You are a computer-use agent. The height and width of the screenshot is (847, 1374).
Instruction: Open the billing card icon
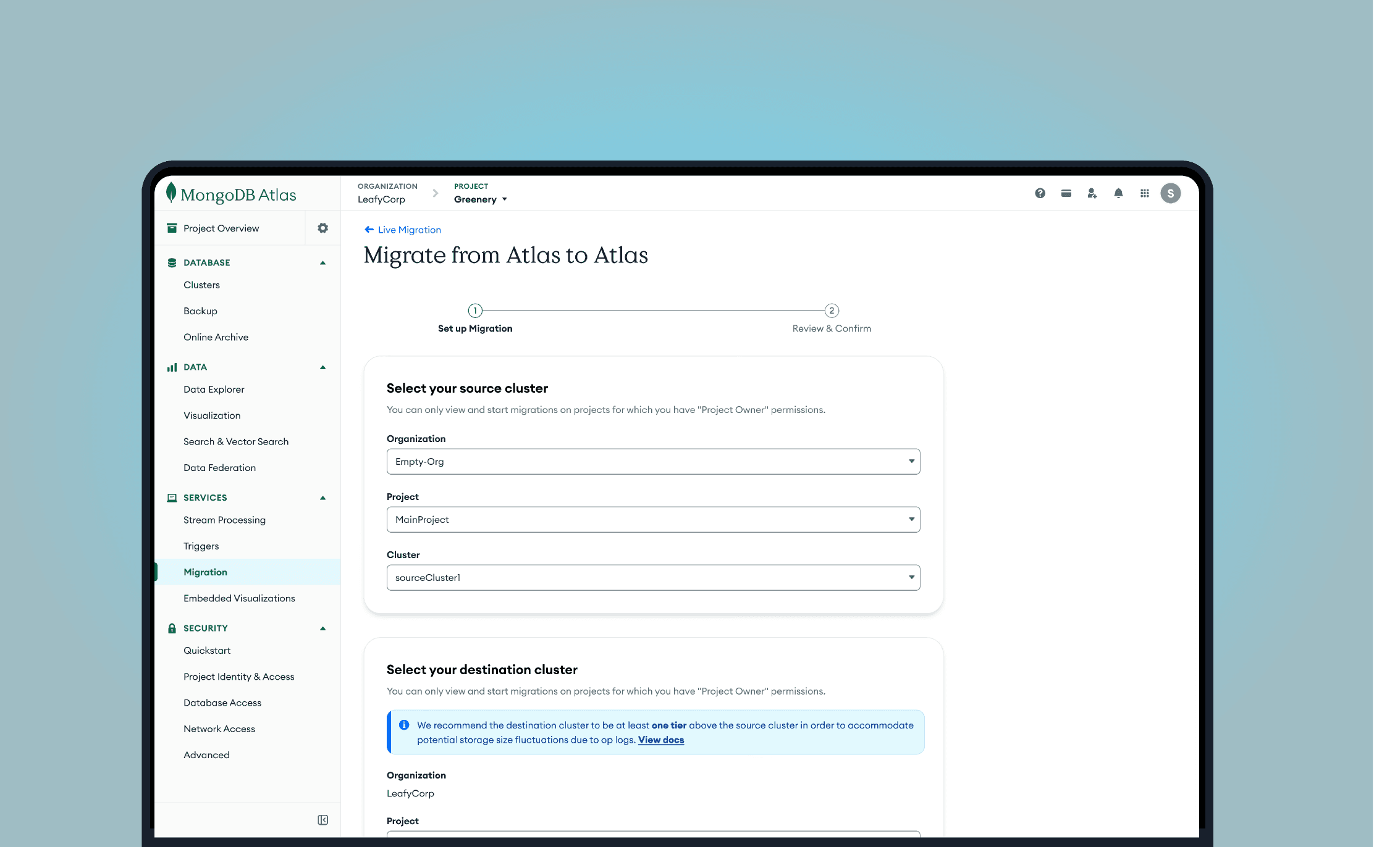click(1066, 193)
